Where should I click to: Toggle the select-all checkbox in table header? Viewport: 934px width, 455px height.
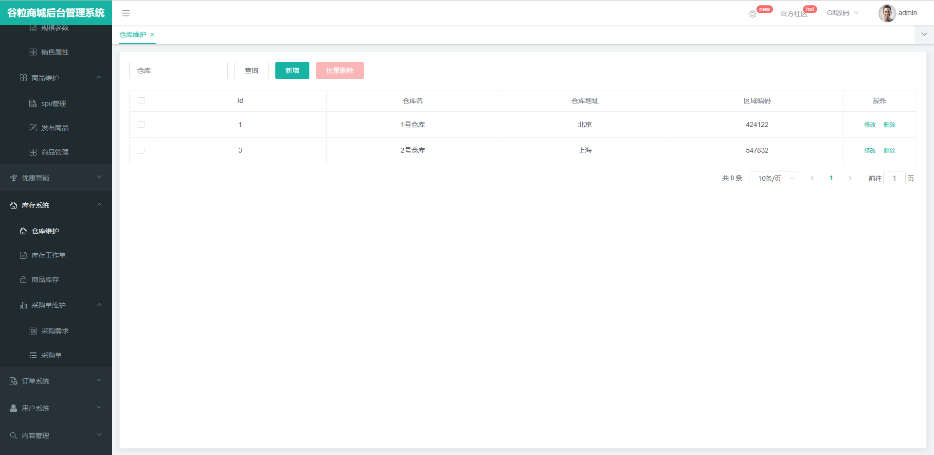pyautogui.click(x=141, y=101)
